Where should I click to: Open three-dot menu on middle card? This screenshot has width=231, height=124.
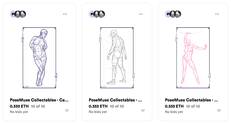point(141,14)
